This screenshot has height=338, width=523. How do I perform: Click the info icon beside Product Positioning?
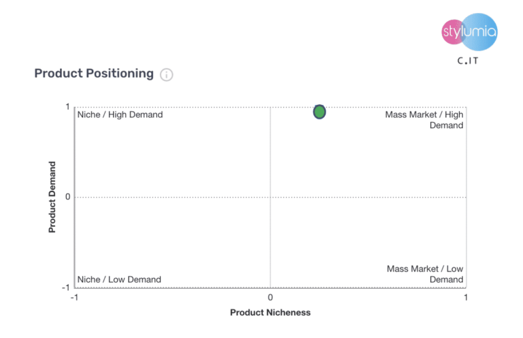point(167,74)
